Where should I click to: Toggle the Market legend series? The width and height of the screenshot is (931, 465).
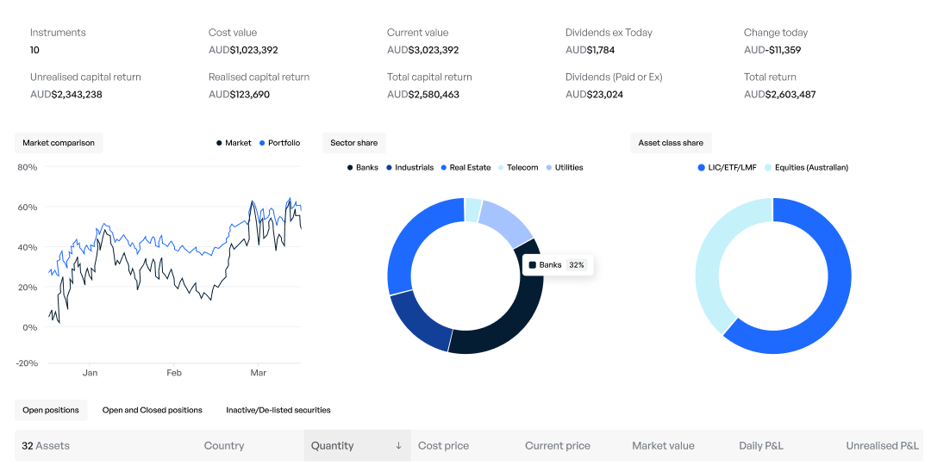coord(234,143)
